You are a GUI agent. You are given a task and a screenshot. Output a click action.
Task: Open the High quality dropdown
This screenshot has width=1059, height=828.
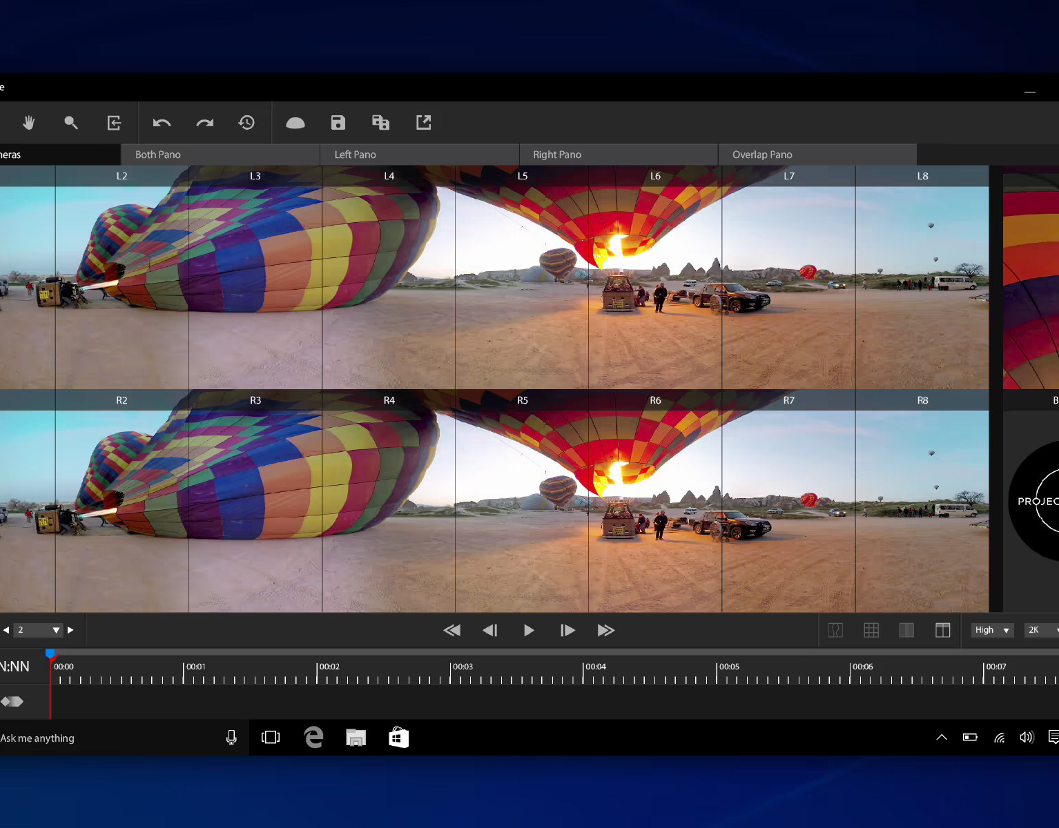pos(993,630)
